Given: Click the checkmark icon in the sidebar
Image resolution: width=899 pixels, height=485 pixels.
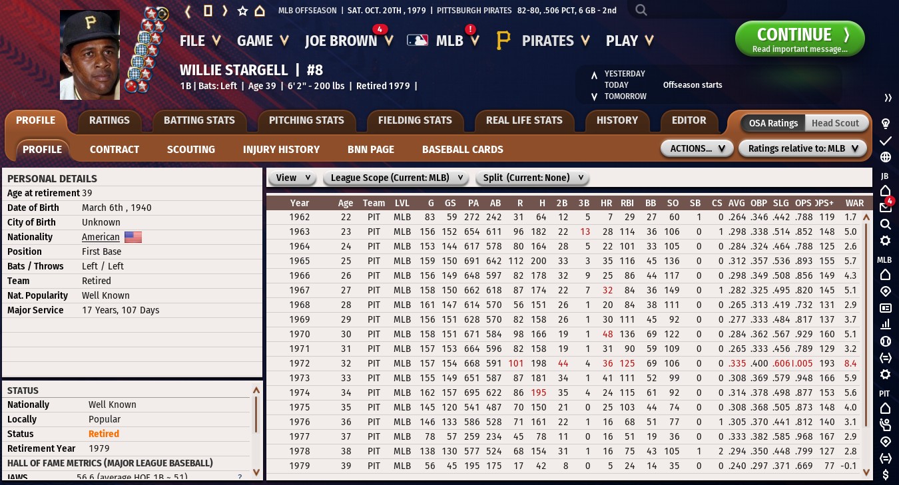Looking at the screenshot, I should click(886, 141).
